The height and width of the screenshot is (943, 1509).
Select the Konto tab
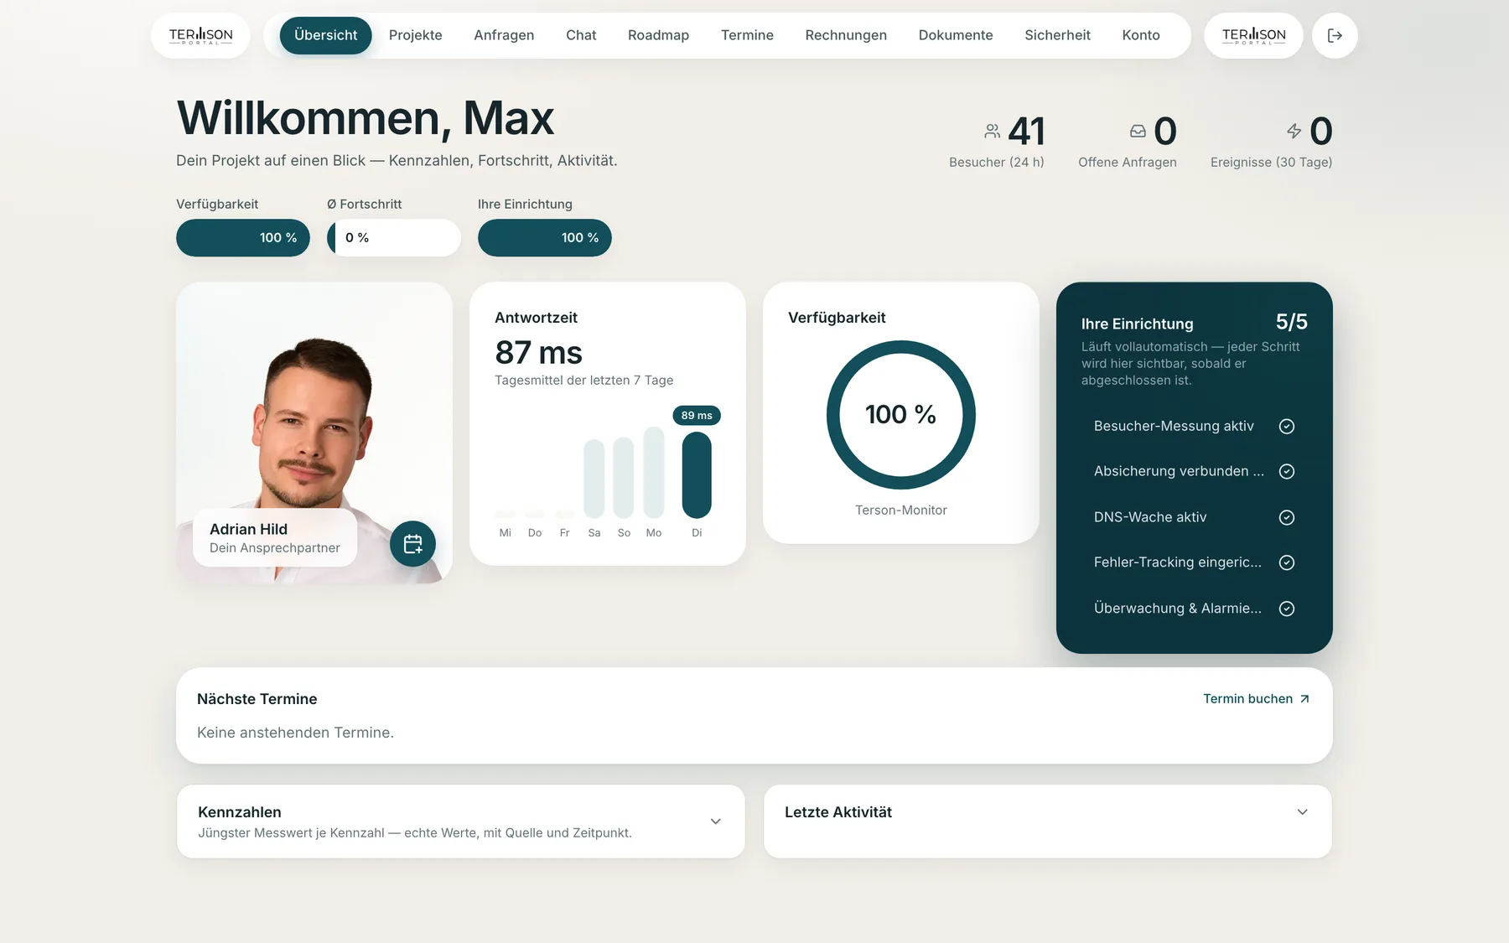coord(1141,35)
